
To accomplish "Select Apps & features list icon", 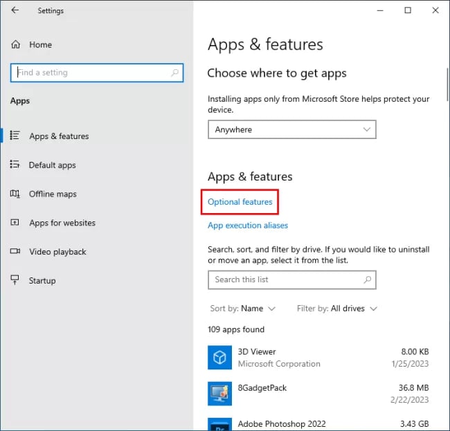I will 15,136.
